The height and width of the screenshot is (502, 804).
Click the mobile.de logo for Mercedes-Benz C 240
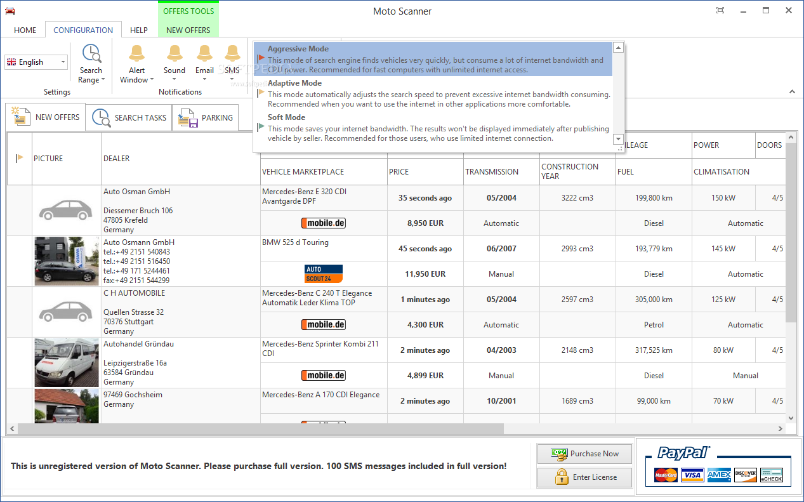click(x=324, y=324)
